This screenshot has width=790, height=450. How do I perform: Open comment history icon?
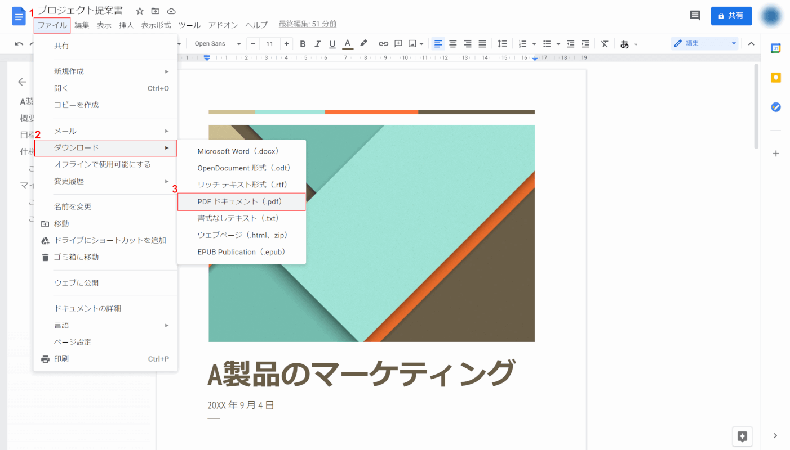click(x=695, y=16)
